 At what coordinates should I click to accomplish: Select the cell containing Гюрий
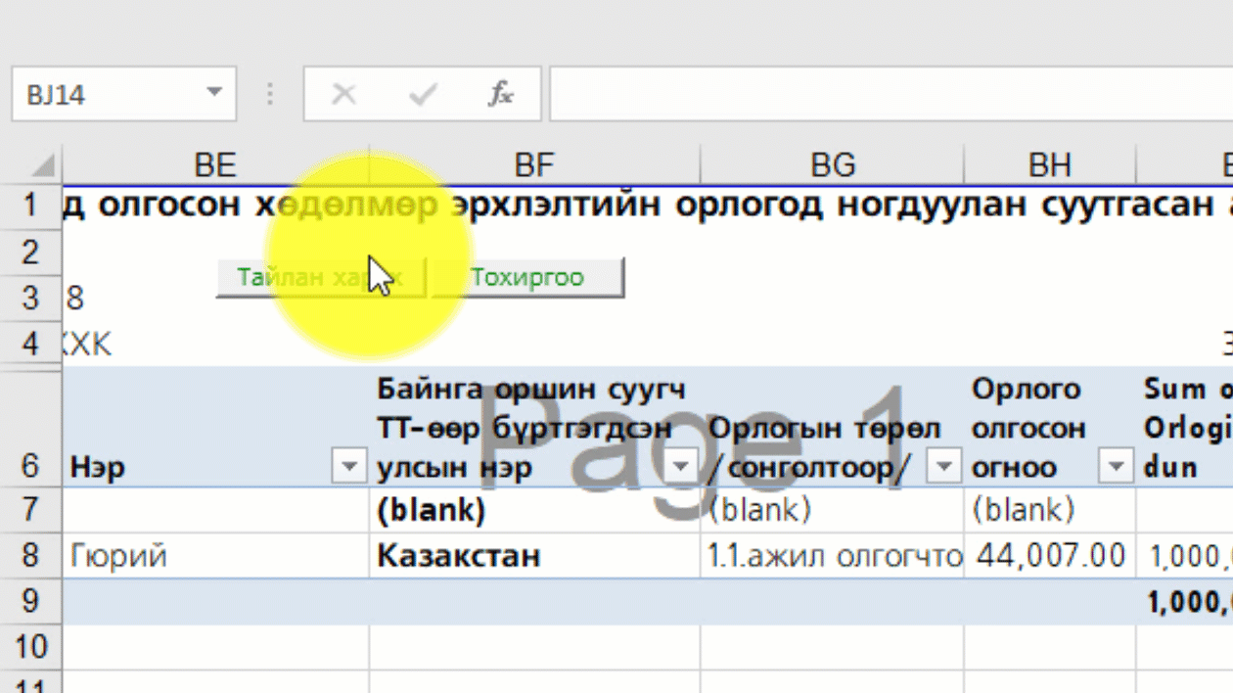point(147,555)
